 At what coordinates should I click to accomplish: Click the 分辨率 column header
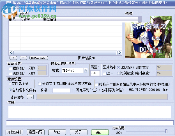(x=32, y=19)
